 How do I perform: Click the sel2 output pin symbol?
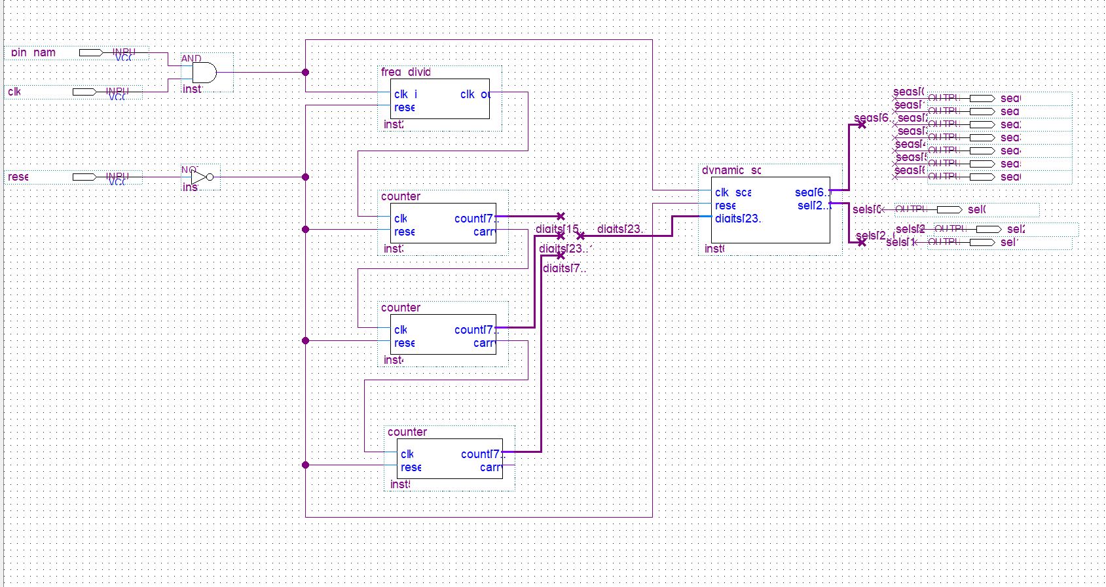(989, 229)
